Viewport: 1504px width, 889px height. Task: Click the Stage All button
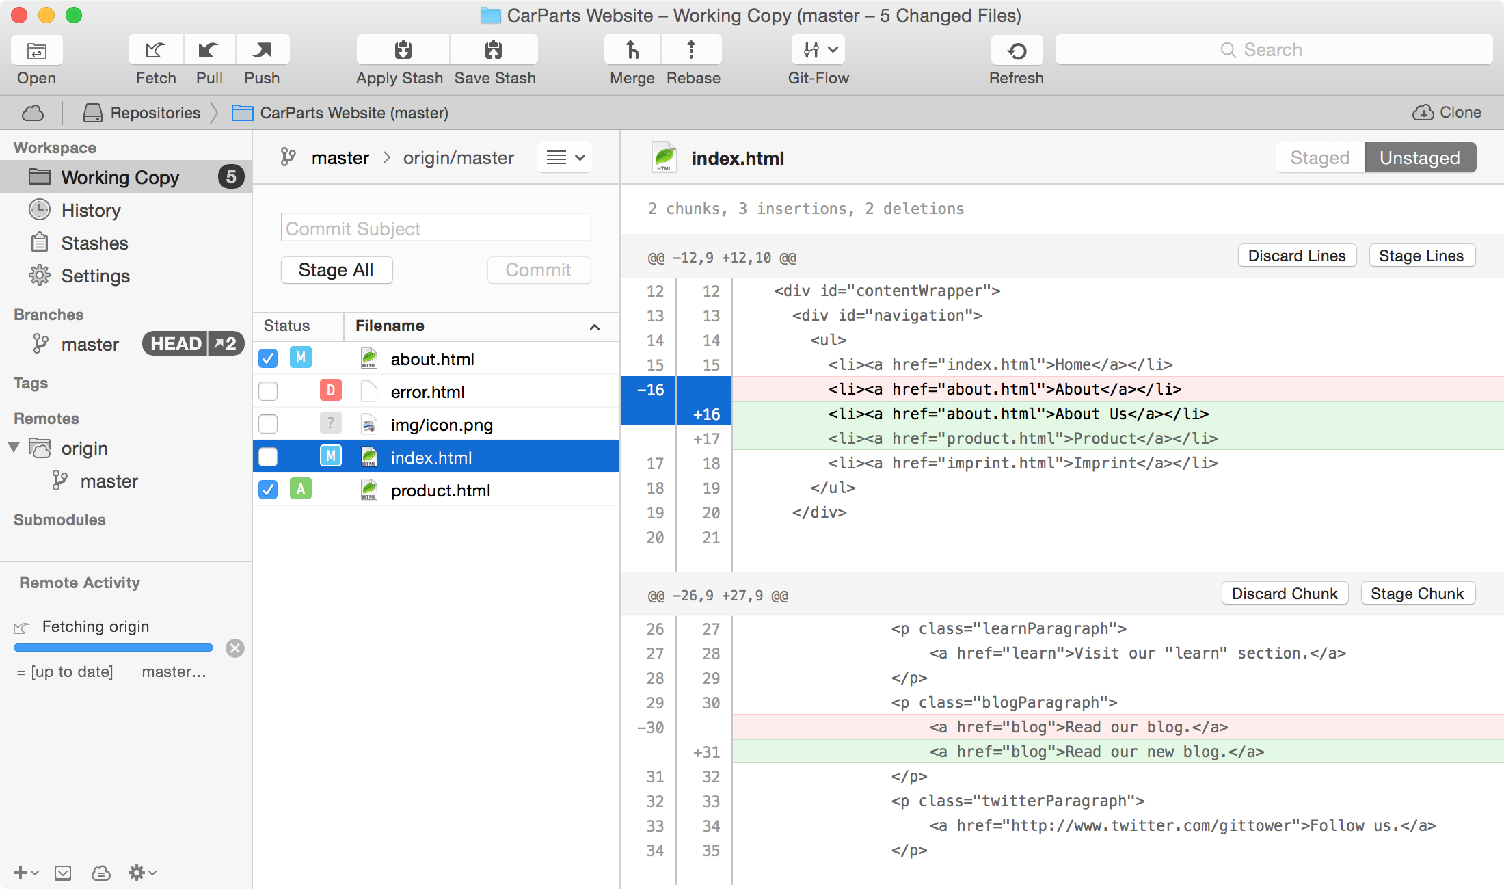tap(336, 270)
